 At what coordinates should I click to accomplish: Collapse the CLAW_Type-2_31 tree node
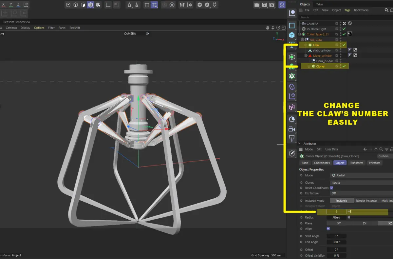(x=299, y=34)
